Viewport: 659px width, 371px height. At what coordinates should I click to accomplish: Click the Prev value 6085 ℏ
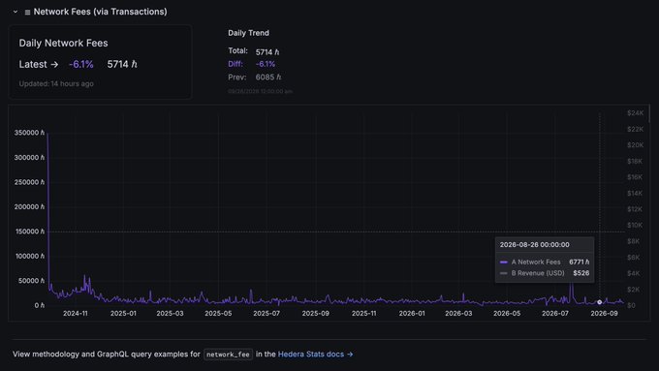(268, 77)
